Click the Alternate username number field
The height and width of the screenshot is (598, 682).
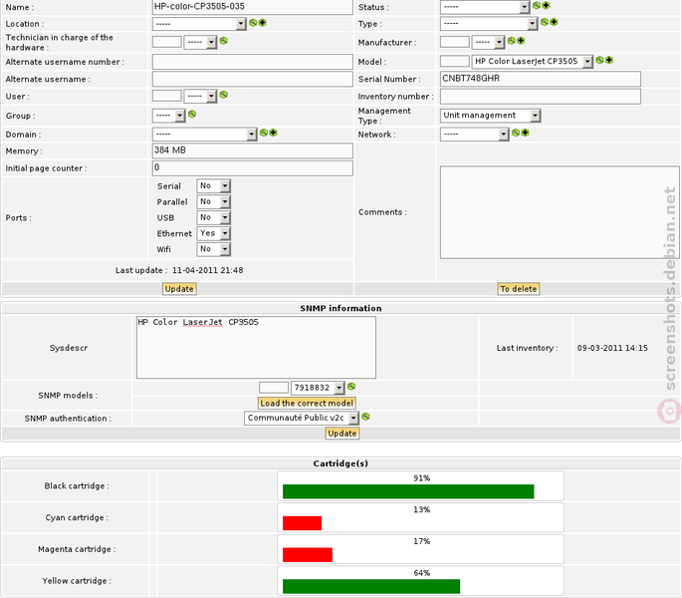pyautogui.click(x=252, y=62)
